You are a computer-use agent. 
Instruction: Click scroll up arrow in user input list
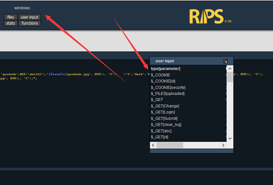[230, 69]
